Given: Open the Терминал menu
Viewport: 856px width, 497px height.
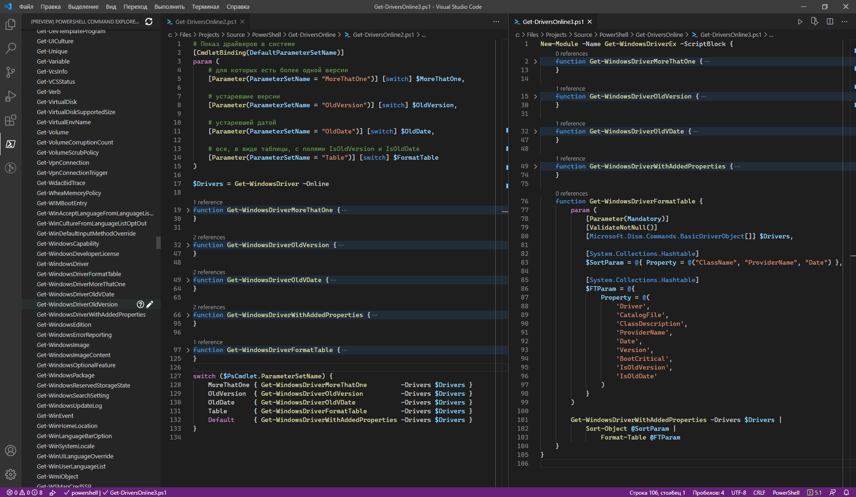Looking at the screenshot, I should 205,6.
